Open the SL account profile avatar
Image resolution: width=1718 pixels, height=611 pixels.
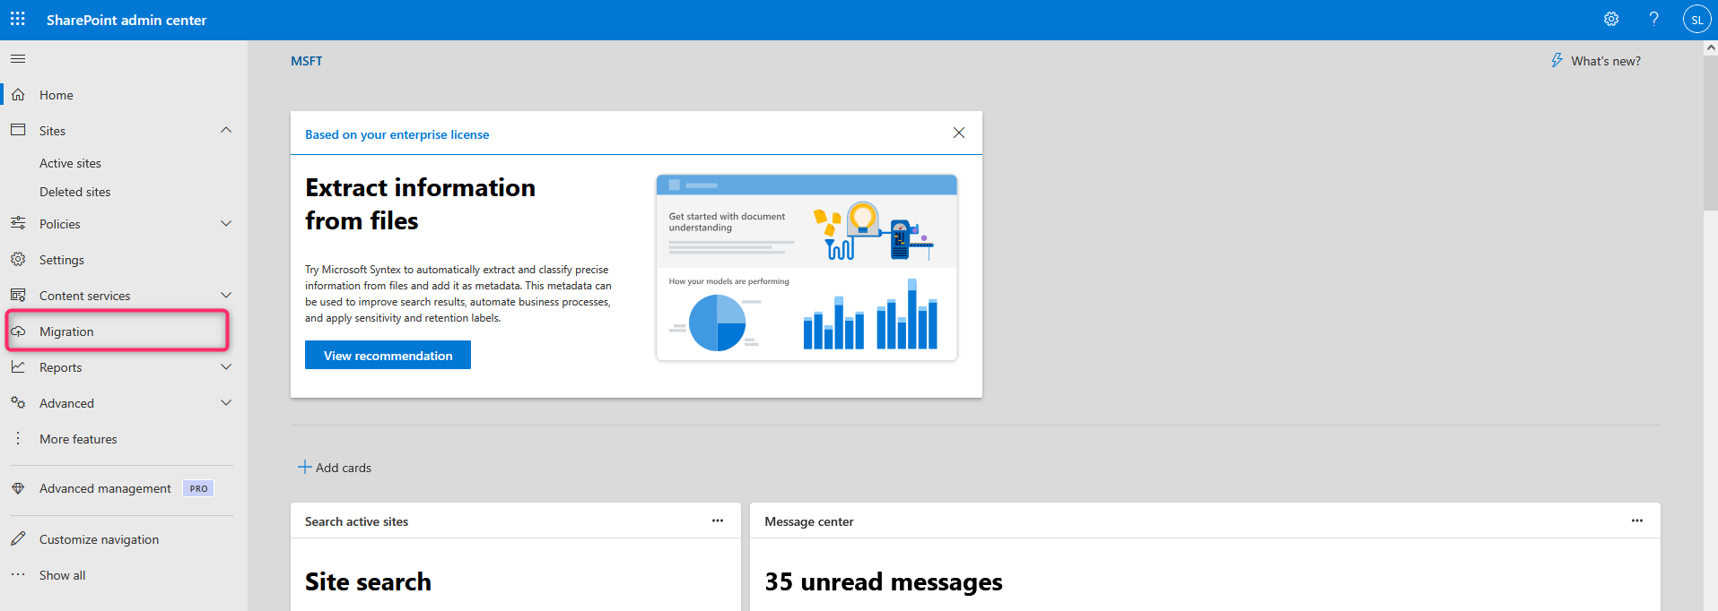point(1696,20)
